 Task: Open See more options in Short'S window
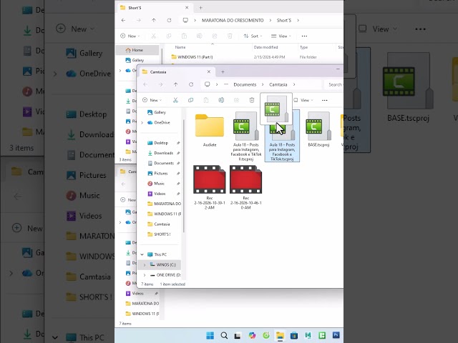[x=304, y=36]
